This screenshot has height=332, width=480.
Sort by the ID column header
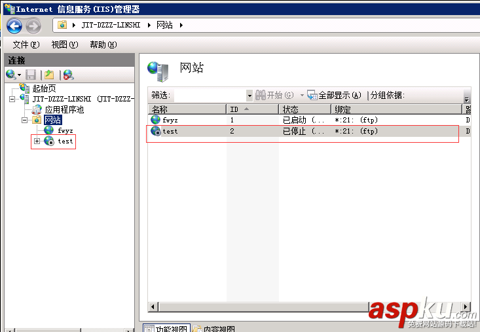click(253, 109)
